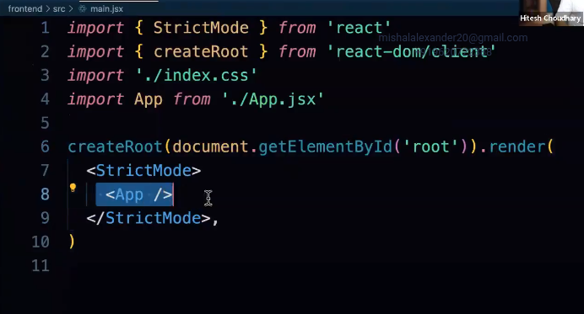Screen dimensions: 584x314
Task: Click the StrictMode import name on line 1
Action: [201, 28]
